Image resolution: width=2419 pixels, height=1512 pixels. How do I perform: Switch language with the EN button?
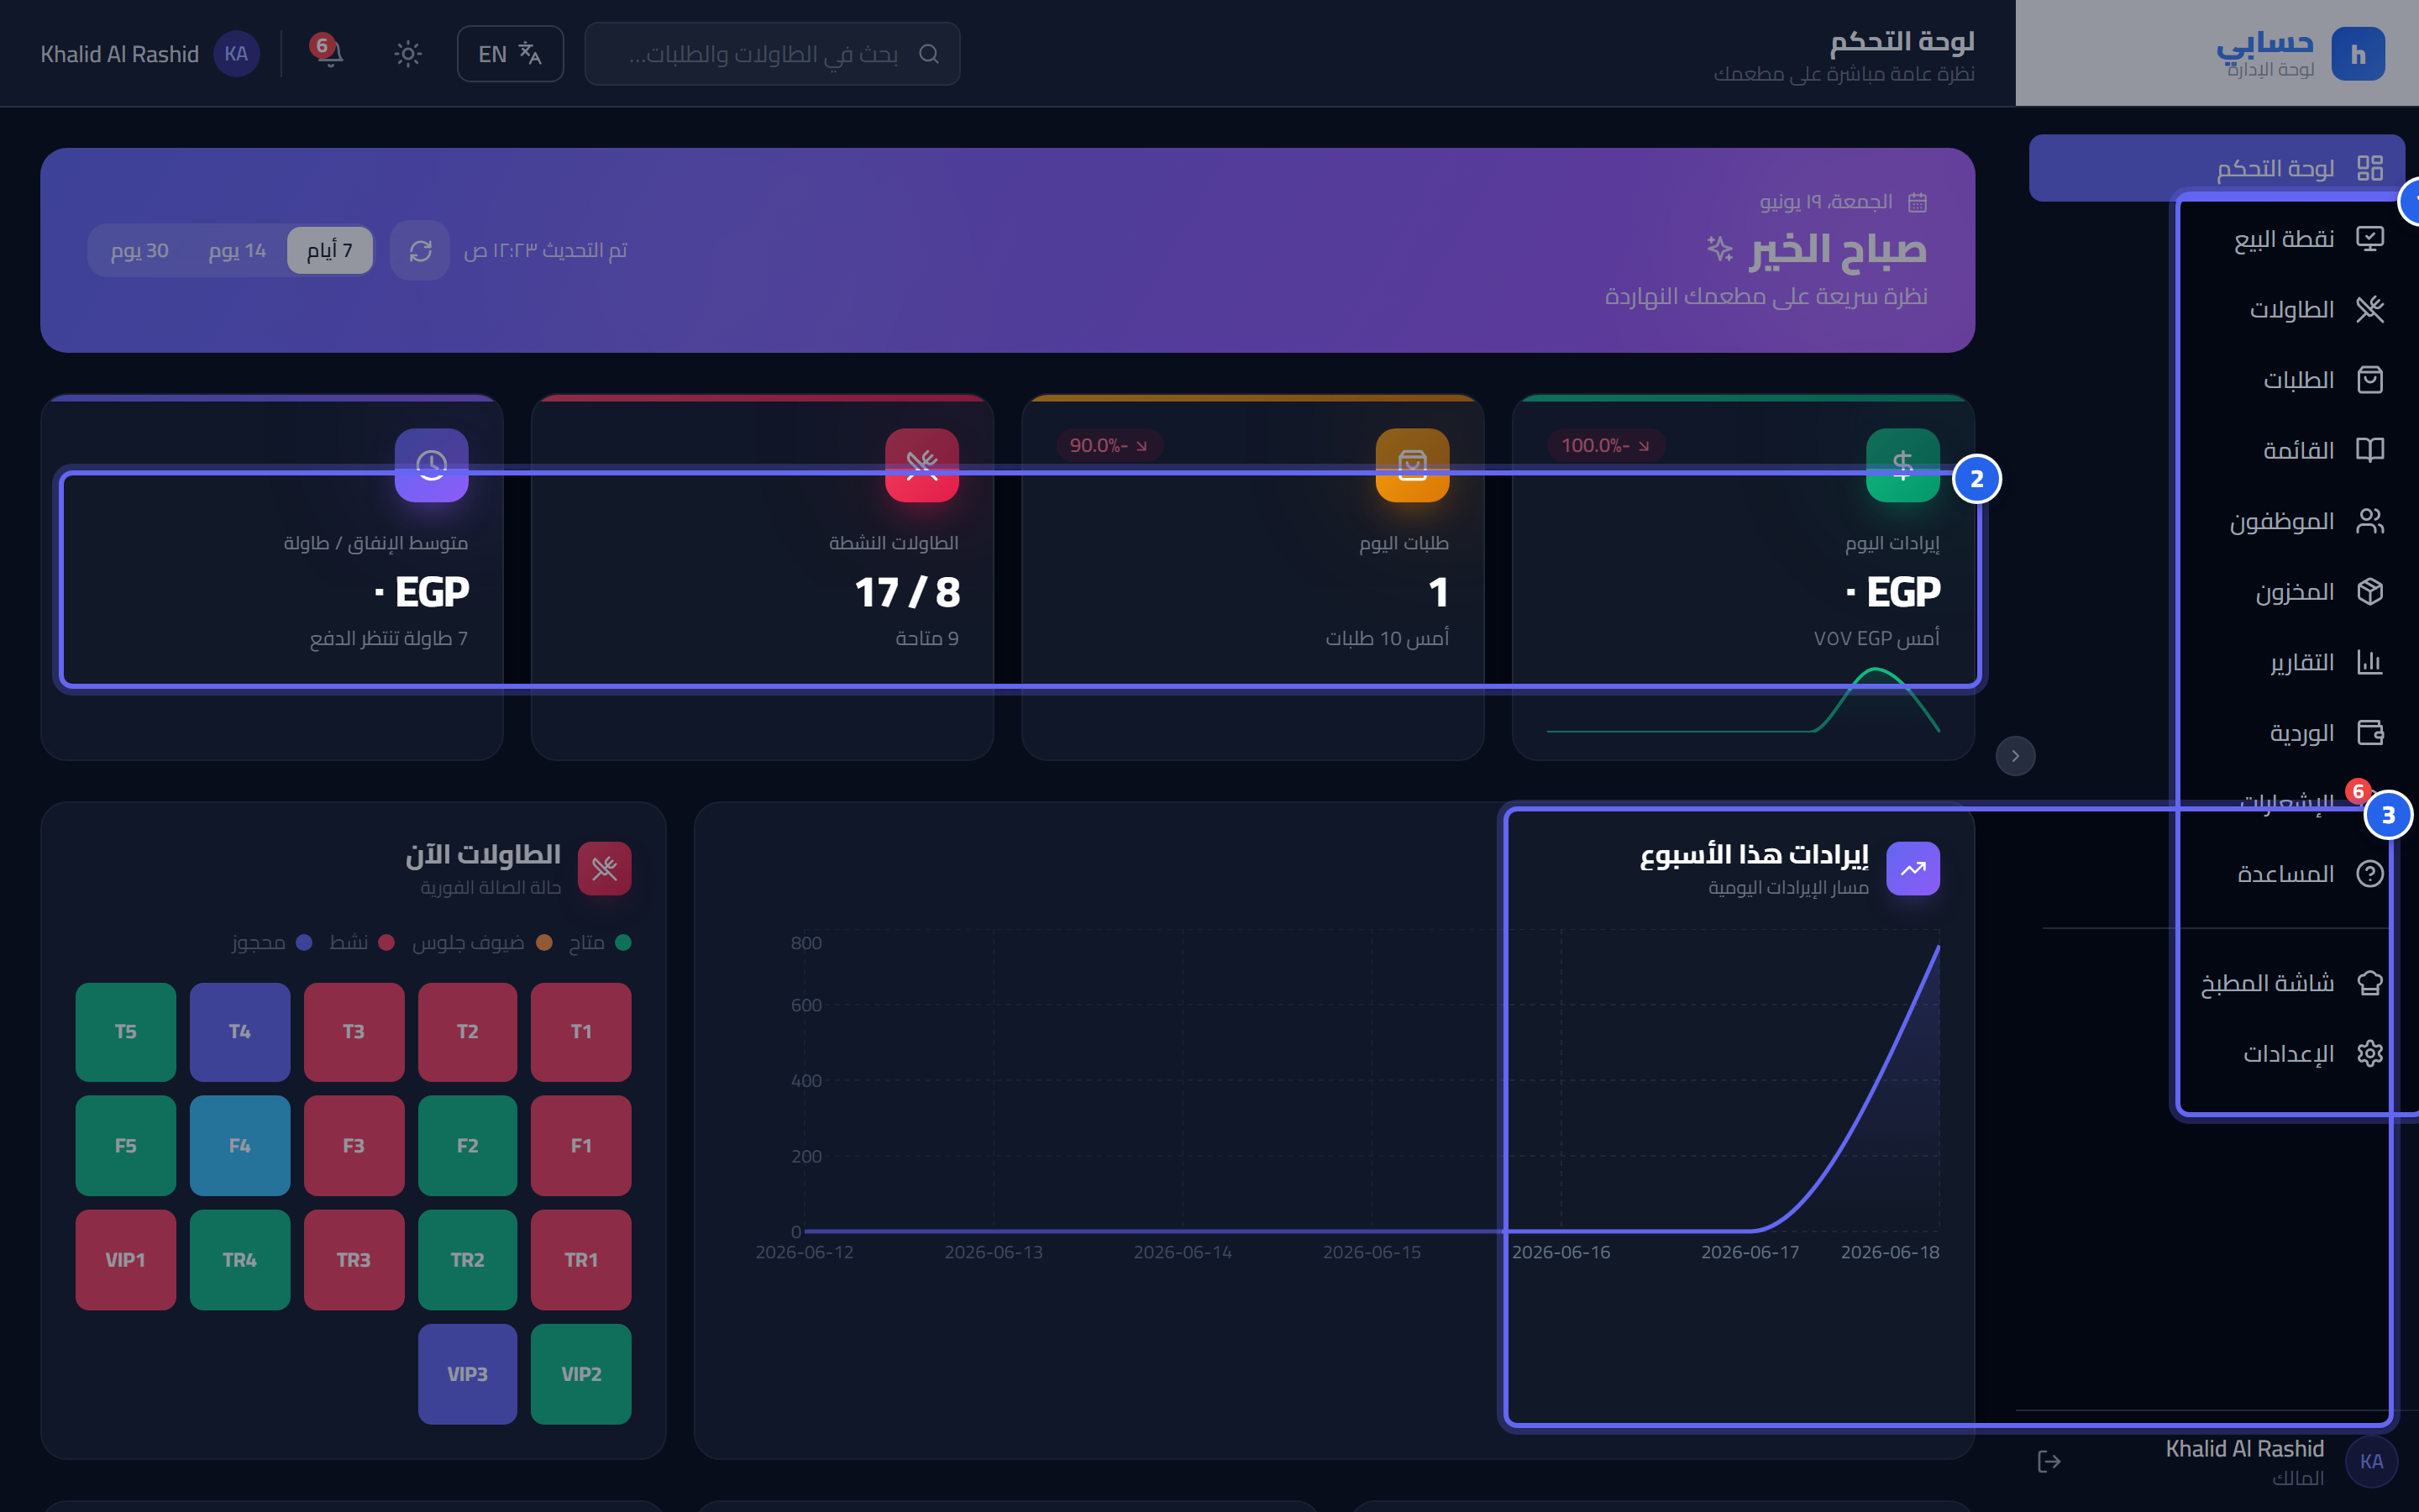click(510, 53)
